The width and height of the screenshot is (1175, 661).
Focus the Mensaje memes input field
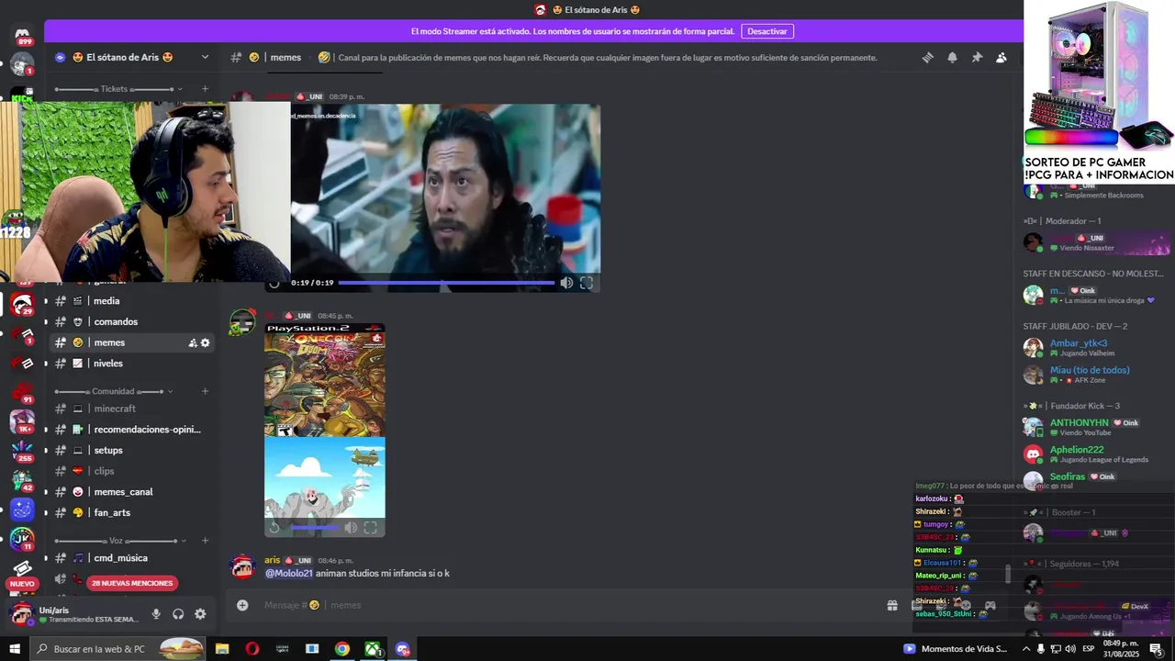(x=569, y=605)
